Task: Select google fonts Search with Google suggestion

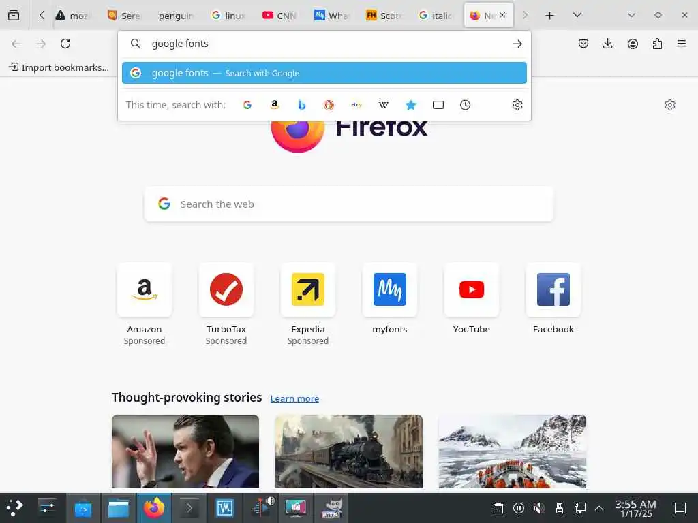Action: (x=324, y=73)
